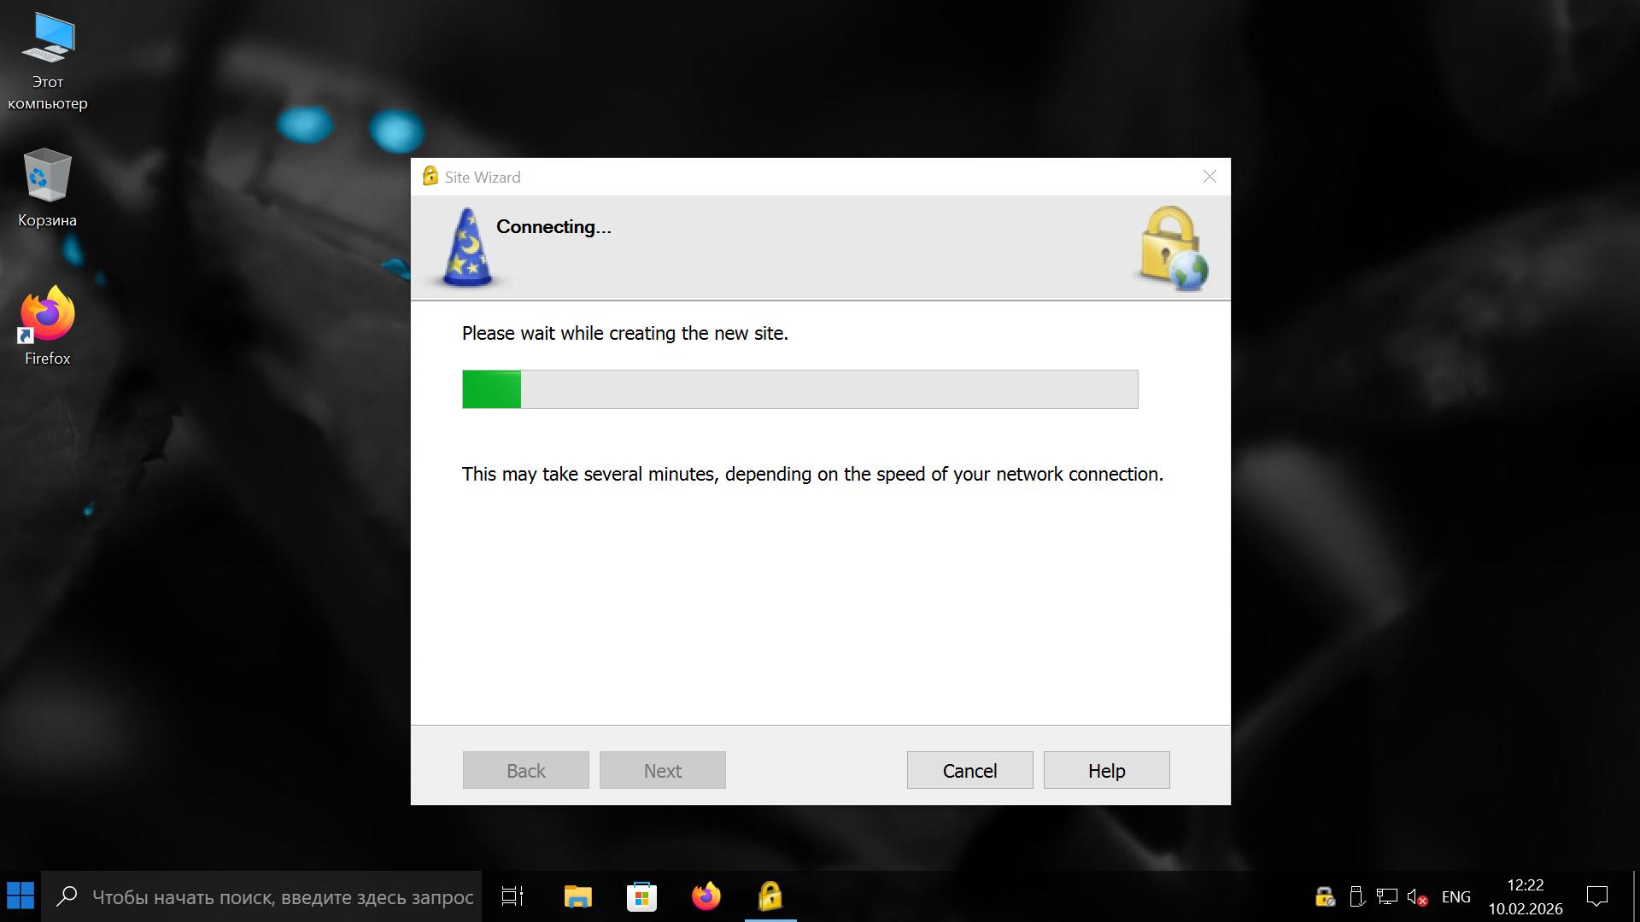Click the Site Wizard title bar lock icon

(x=430, y=177)
